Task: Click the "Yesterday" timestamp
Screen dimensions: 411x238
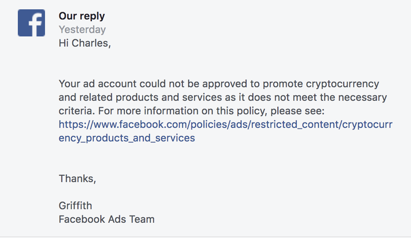Action: pyautogui.click(x=82, y=30)
